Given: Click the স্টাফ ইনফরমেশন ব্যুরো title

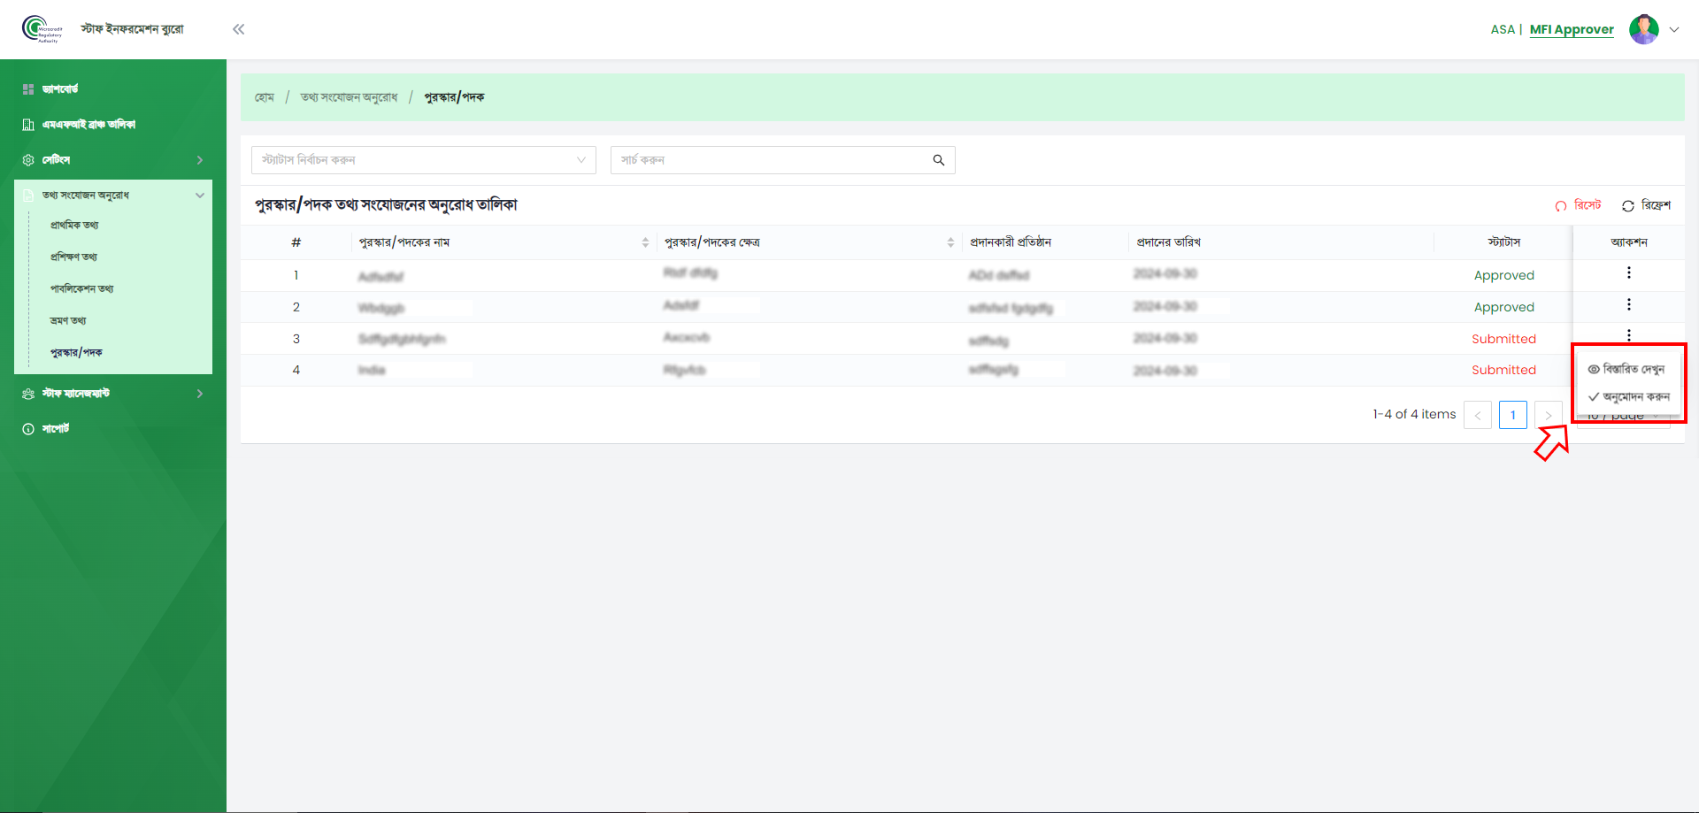Looking at the screenshot, I should [x=133, y=29].
